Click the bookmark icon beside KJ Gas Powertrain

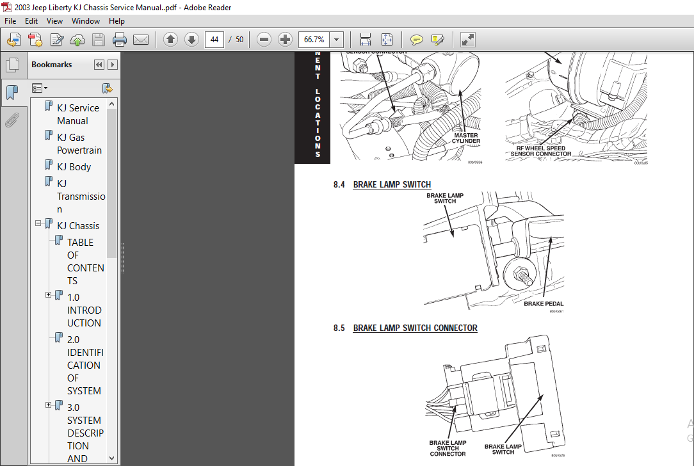point(49,136)
